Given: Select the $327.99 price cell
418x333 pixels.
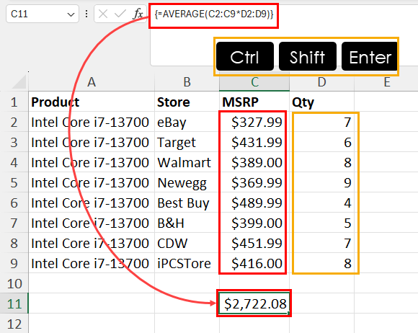Looking at the screenshot, I should 254,123.
